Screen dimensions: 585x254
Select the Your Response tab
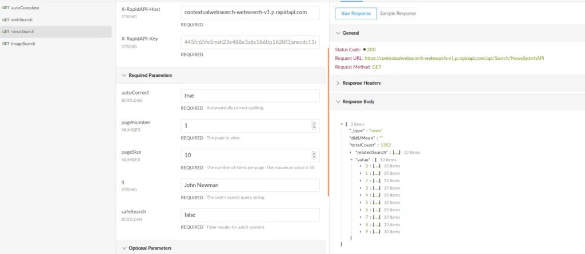coord(355,13)
